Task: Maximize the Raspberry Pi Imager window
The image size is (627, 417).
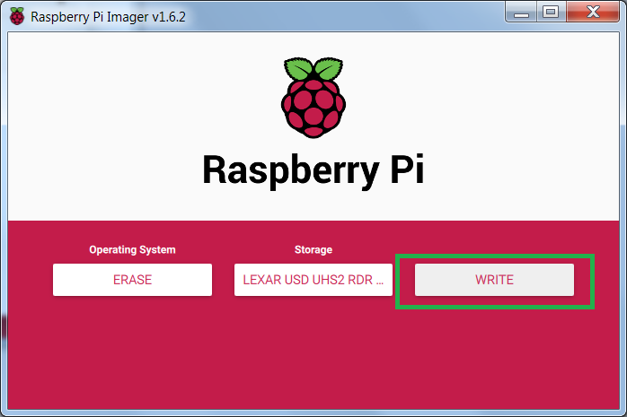Action: 551,13
